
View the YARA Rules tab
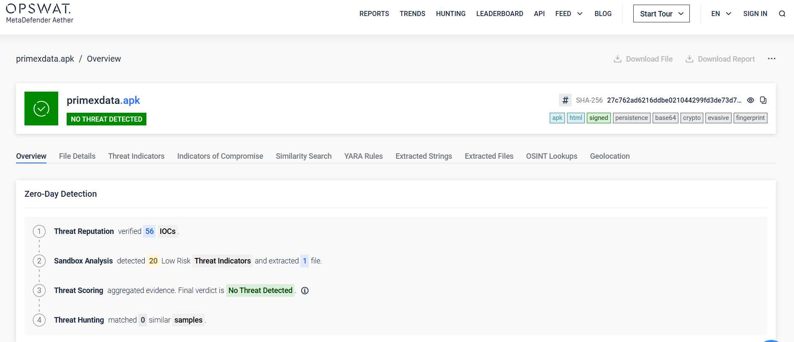364,156
